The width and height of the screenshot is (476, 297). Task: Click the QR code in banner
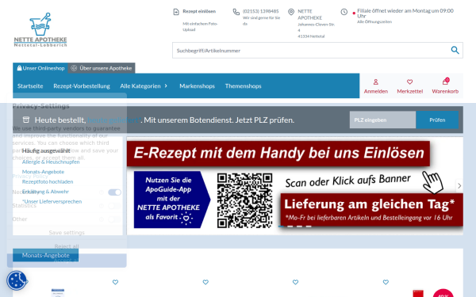pos(244,200)
